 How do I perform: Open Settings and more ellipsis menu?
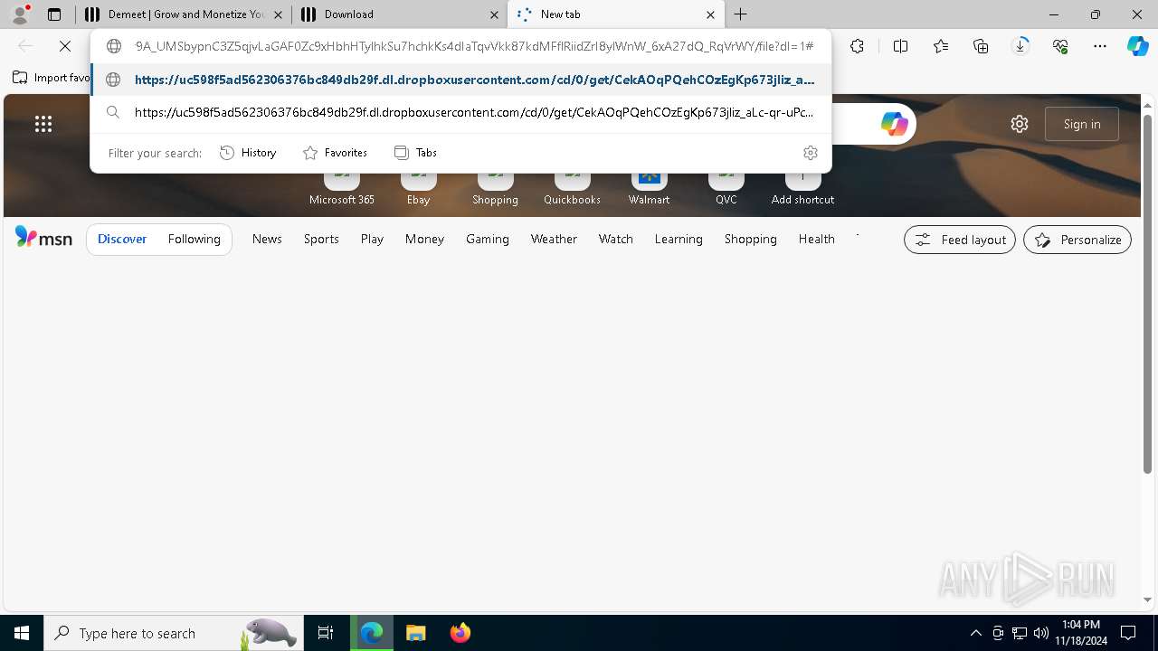[x=1100, y=46]
